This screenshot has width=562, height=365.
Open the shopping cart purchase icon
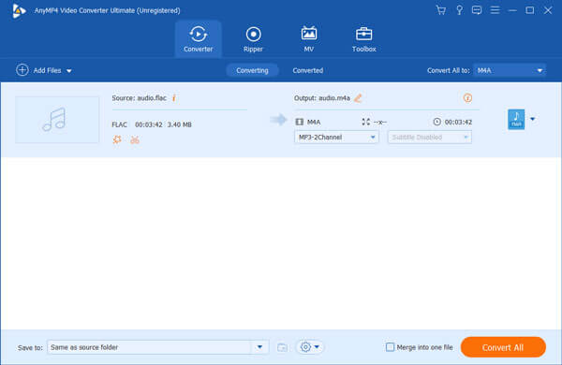click(x=441, y=10)
